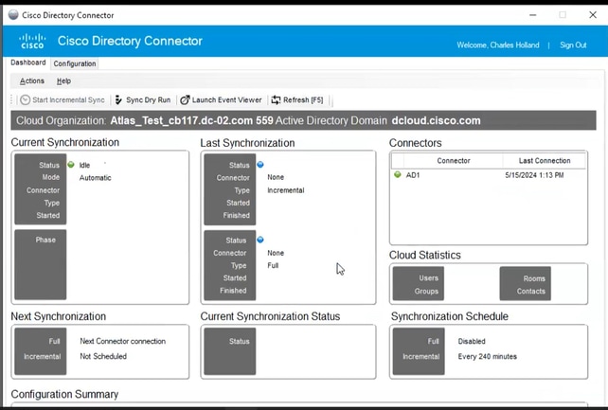This screenshot has width=608, height=410.
Task: Click the Rooms label in Cloud Statistics
Action: point(534,278)
